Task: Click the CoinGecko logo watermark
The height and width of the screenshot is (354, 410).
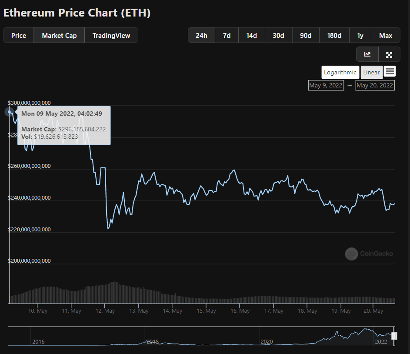Action: (369, 254)
